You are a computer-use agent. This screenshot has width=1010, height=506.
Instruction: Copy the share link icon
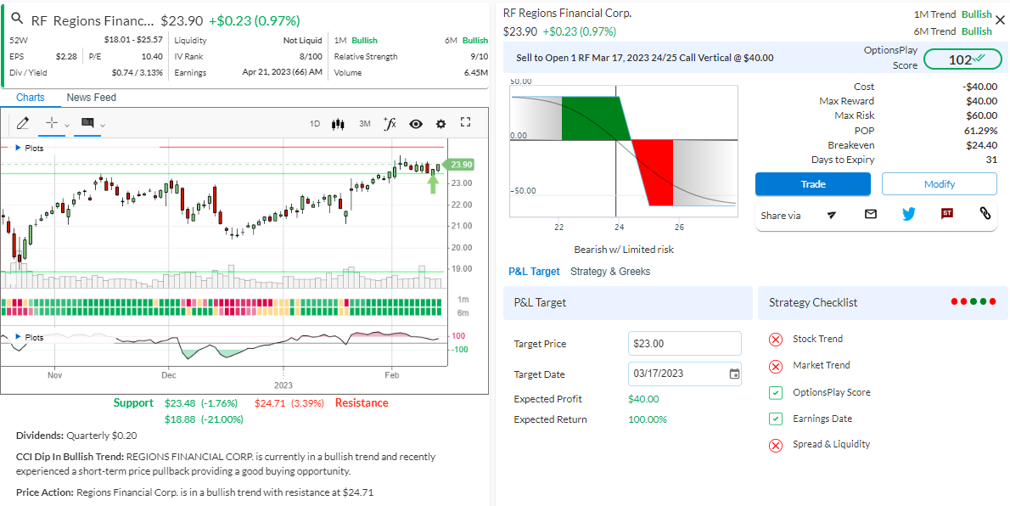[x=985, y=214]
